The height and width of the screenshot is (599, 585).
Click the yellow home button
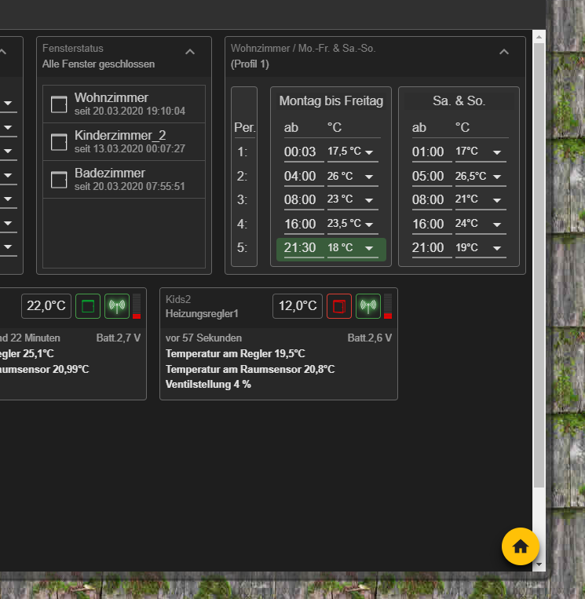(520, 546)
